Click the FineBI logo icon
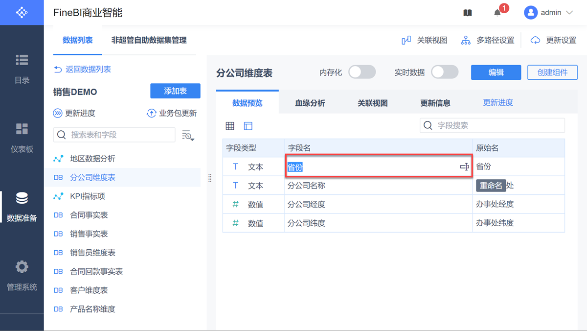The image size is (587, 331). 22,12
